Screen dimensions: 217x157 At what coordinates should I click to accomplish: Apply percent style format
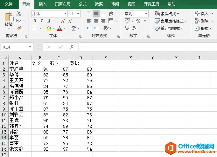138,21
